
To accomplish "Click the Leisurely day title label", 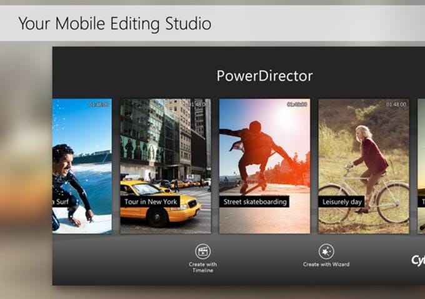I will (341, 201).
